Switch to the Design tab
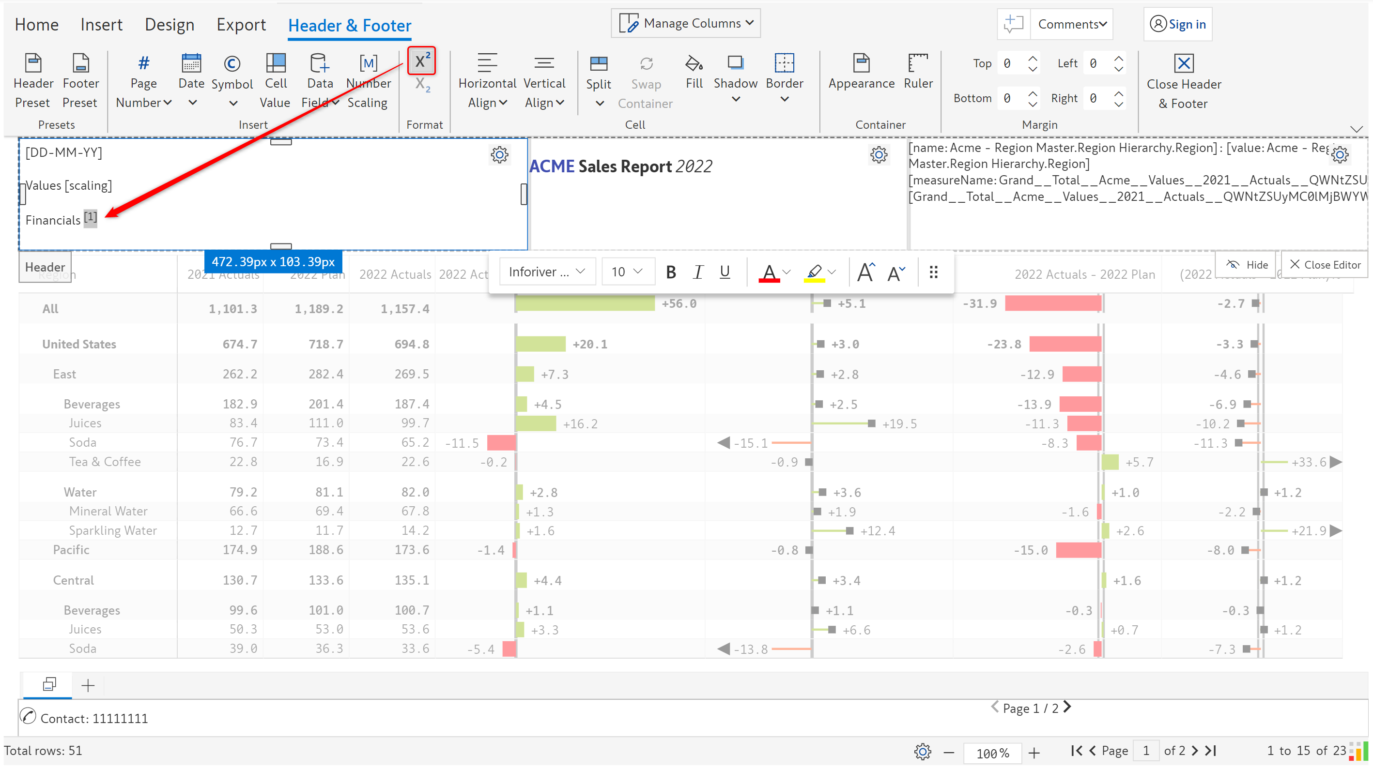The width and height of the screenshot is (1373, 770). (170, 25)
